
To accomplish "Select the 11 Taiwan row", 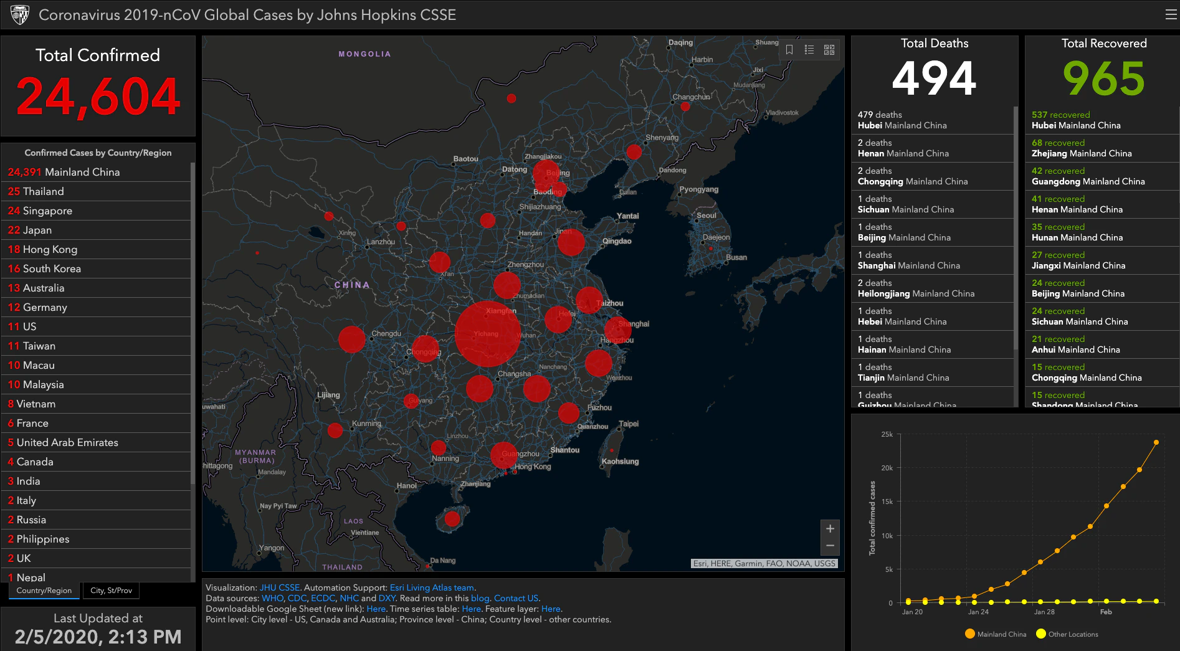I will 97,346.
